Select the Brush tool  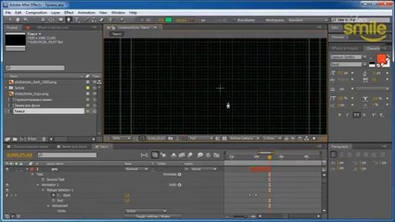pos(86,20)
